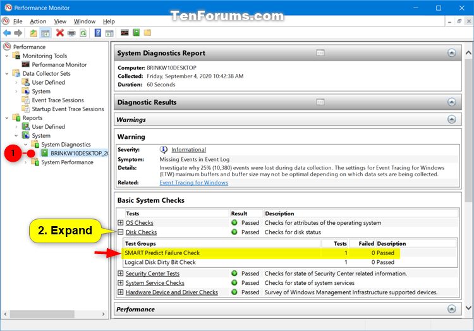
Task: Click the Up one level folder icon
Action: pyautogui.click(x=33, y=33)
